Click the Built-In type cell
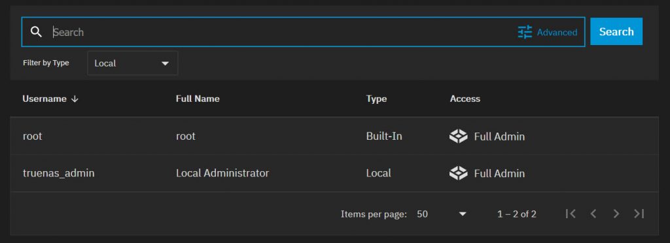 coord(384,137)
